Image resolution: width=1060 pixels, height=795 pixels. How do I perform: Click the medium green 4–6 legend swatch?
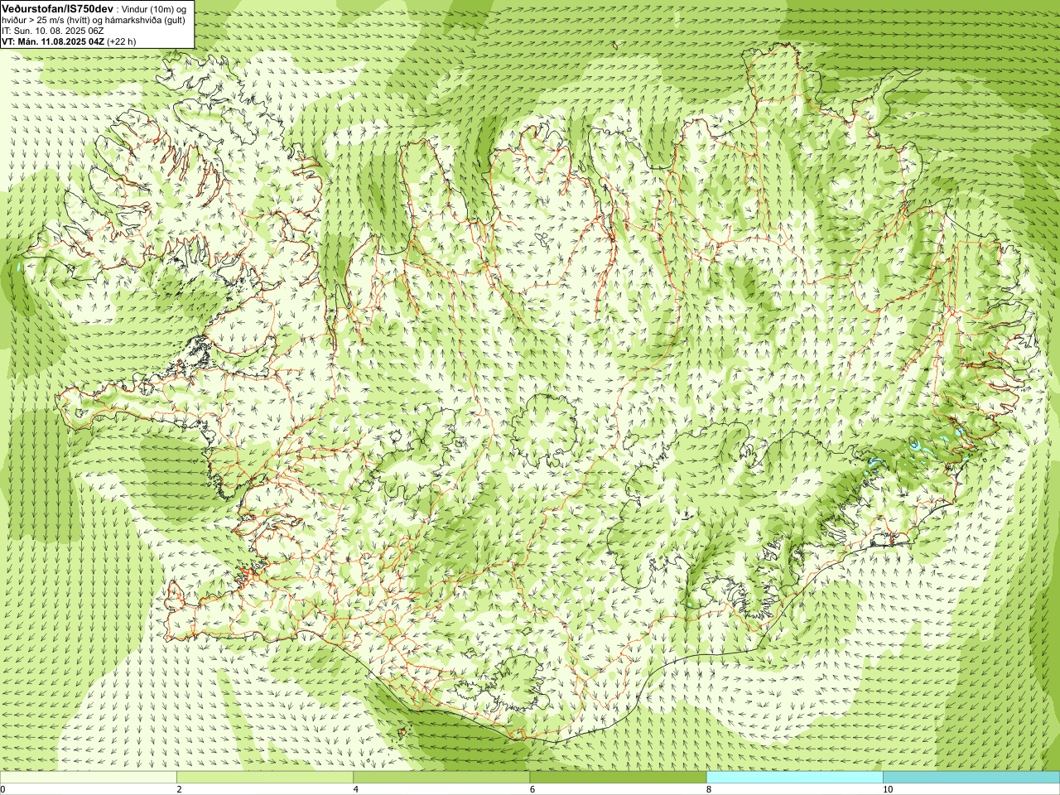point(441,778)
